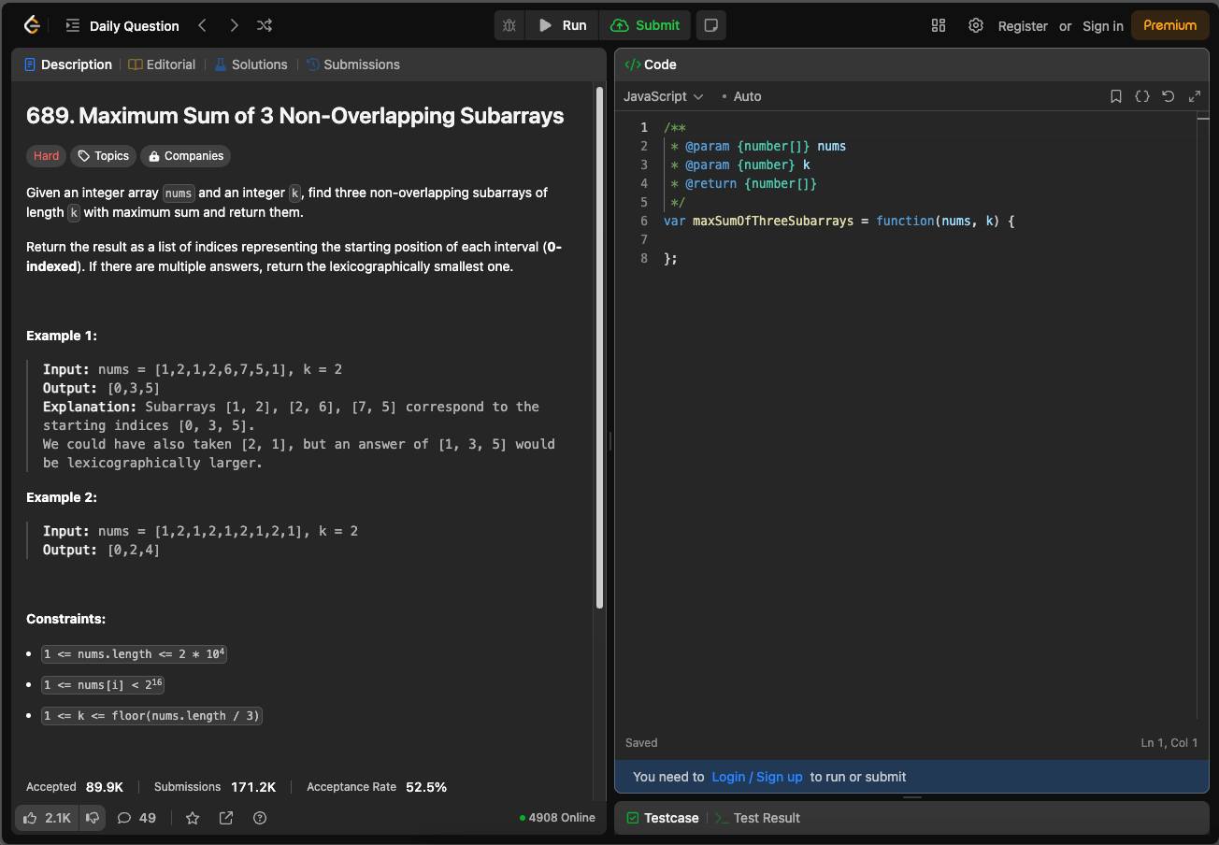Open the Solutions tab

[251, 64]
